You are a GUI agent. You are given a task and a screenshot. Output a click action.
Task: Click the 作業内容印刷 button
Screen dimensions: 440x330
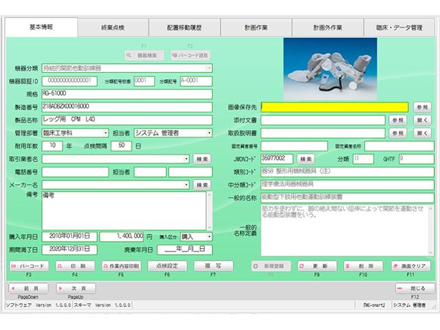tap(121, 266)
